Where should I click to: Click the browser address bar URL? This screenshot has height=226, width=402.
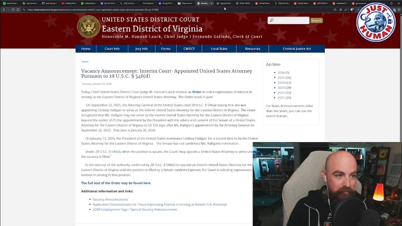[x=93, y=10]
